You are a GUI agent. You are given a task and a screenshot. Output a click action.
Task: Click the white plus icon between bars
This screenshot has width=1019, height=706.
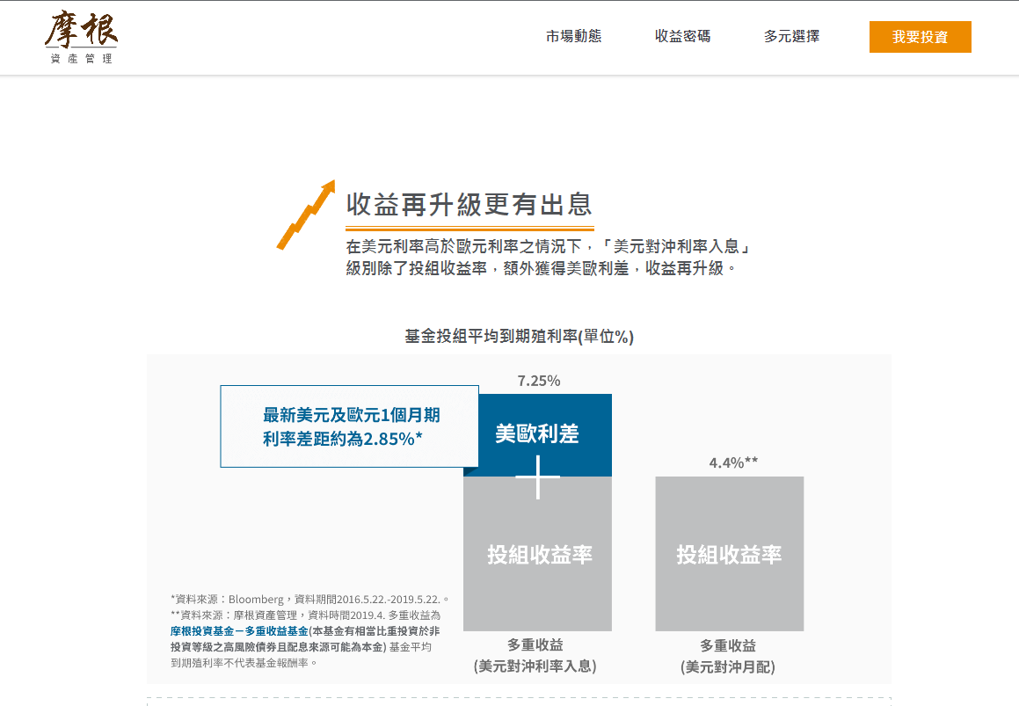click(x=536, y=477)
